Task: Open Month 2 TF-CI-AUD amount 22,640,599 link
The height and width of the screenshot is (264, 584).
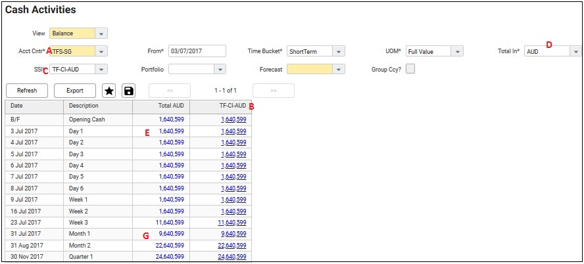Action: pos(233,246)
